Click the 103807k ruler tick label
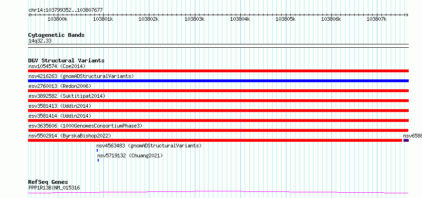The height and width of the screenshot is (198, 422). (377, 19)
